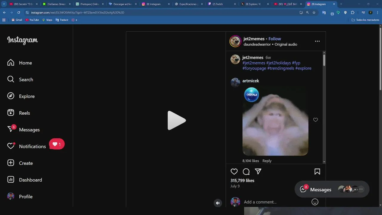
Task: Open the artmicek commenter profile name
Action: (x=251, y=81)
